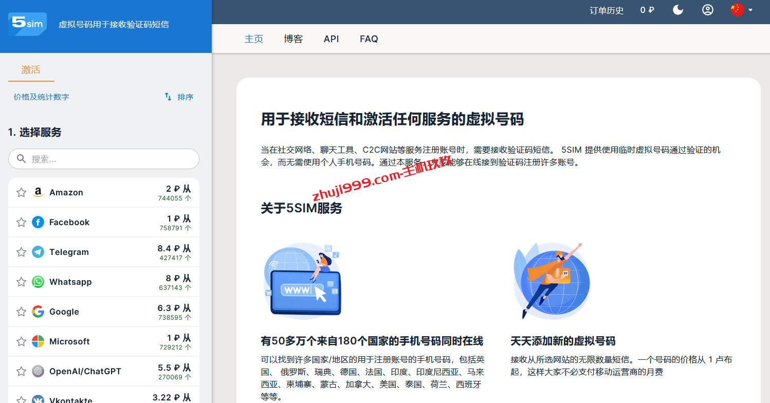The height and width of the screenshot is (403, 770).
Task: Open 订单历史 order history
Action: [x=607, y=10]
